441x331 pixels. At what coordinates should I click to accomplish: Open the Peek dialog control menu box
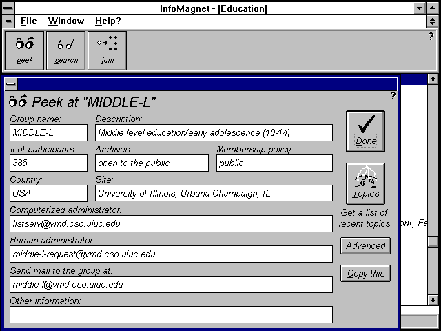pyautogui.click(x=10, y=84)
